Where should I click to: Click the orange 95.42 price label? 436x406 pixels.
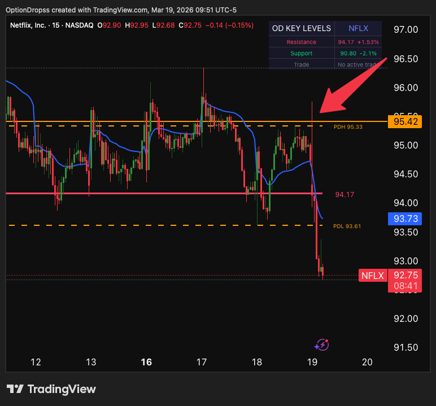[405, 121]
